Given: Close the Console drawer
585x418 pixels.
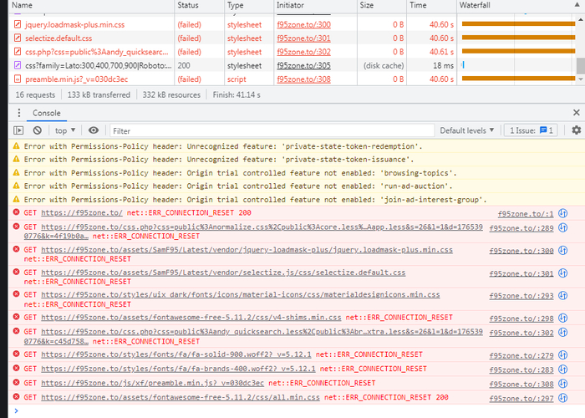Looking at the screenshot, I should pos(576,113).
